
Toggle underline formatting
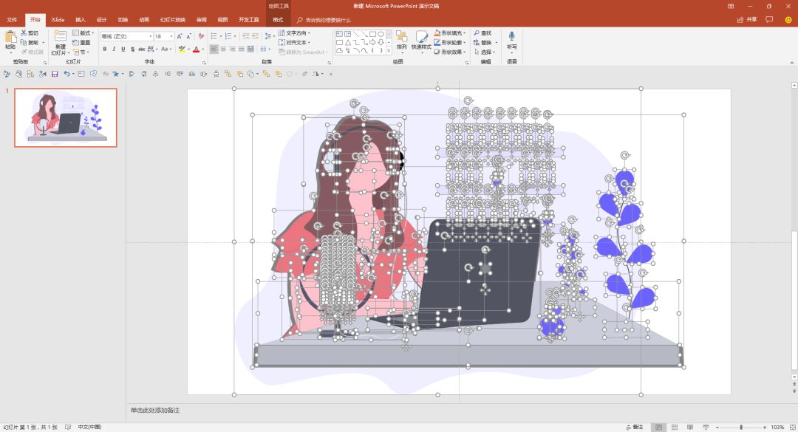123,49
